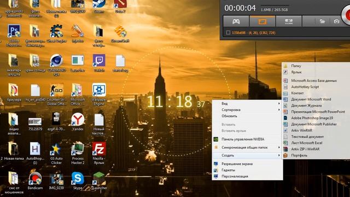Click the 00:00:04 recording timer
Screen dimensions: 350x197
click(240, 8)
